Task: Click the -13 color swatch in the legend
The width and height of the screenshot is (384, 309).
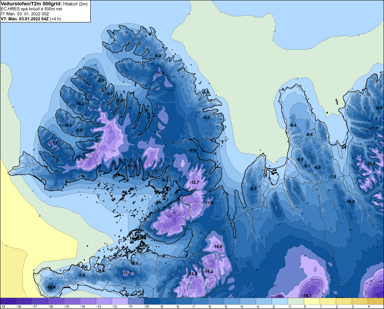Action: [104, 301]
